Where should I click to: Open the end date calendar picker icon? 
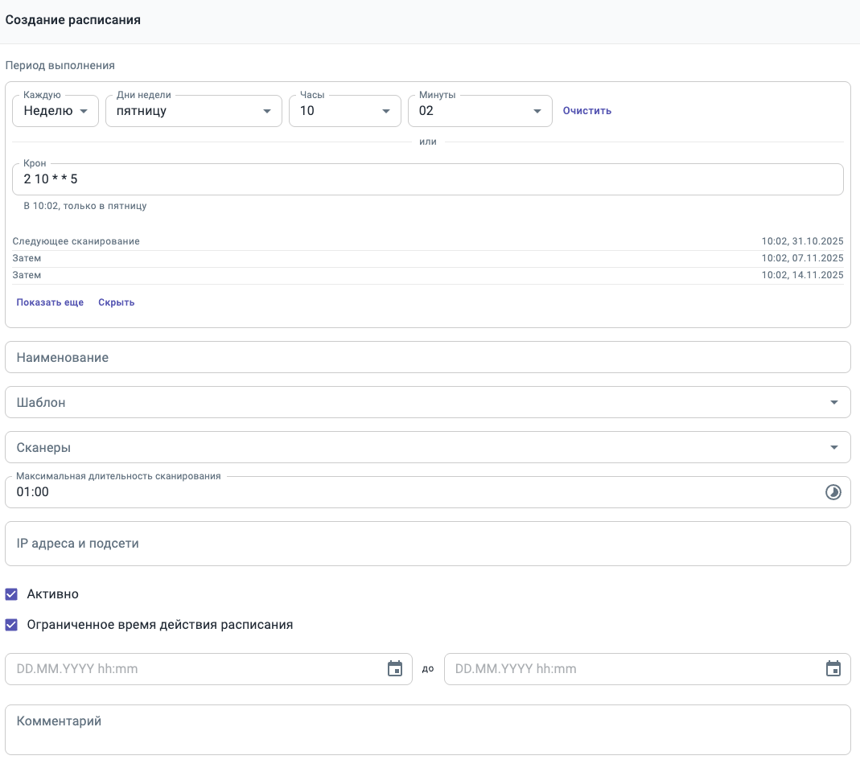pyautogui.click(x=833, y=669)
